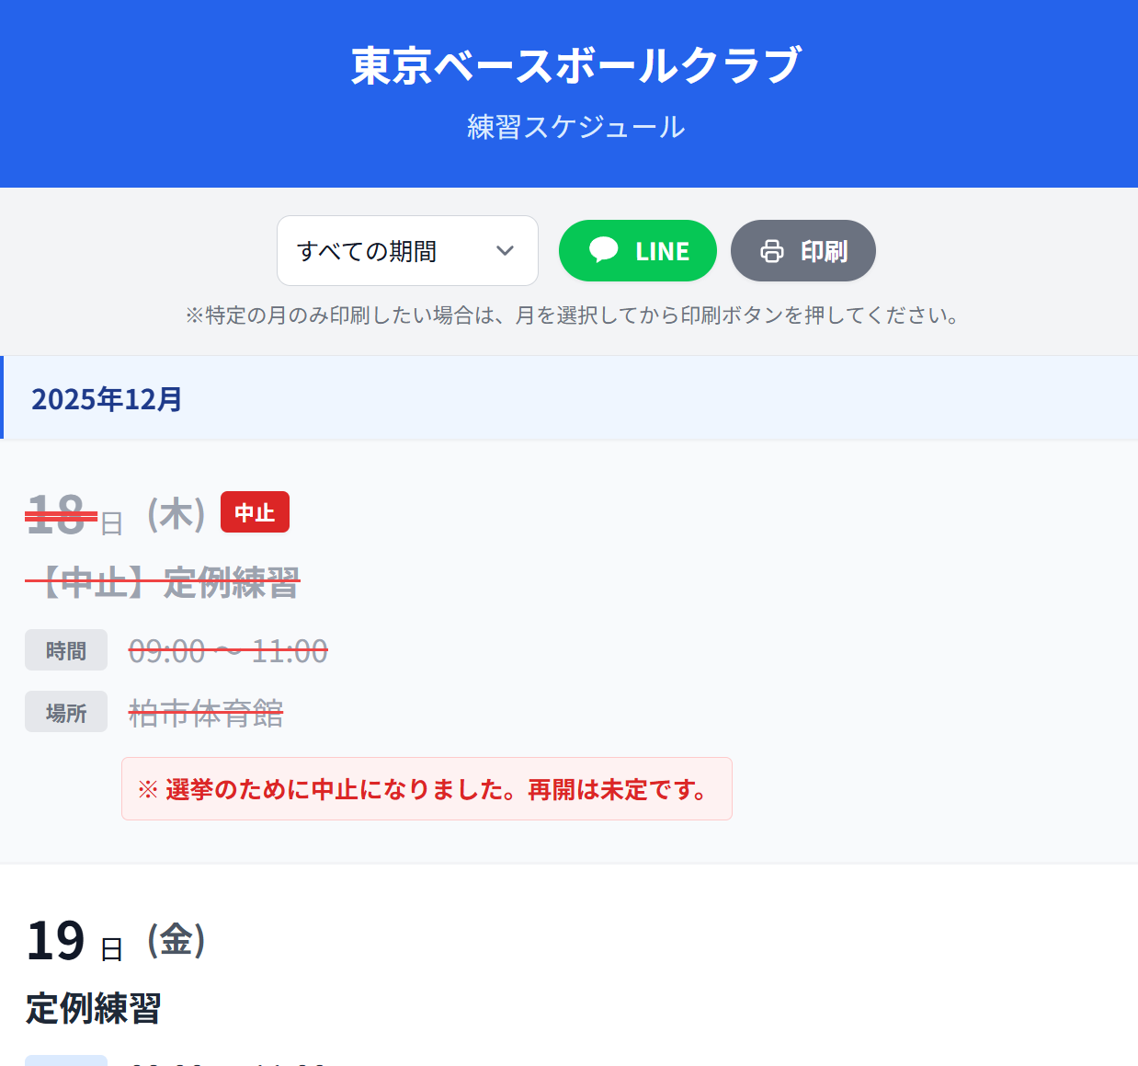Click the 定例練習 title under the 19th
The image size is (1138, 1066).
(x=94, y=1008)
